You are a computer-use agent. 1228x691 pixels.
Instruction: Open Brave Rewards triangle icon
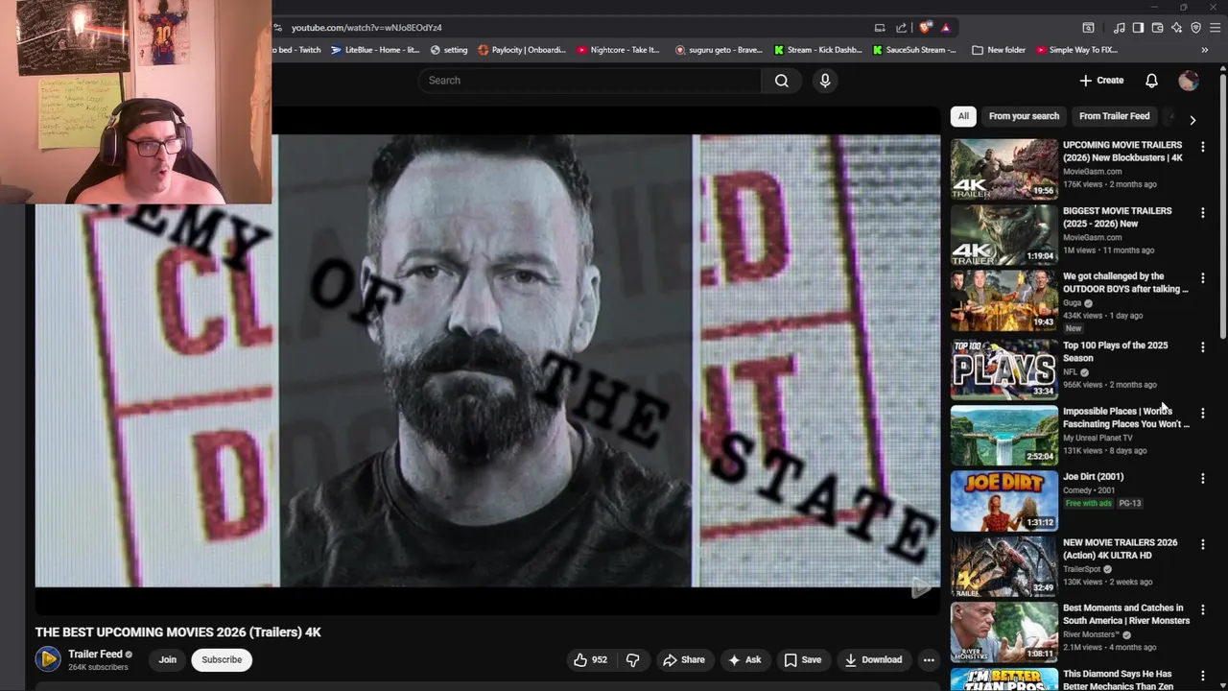[945, 28]
